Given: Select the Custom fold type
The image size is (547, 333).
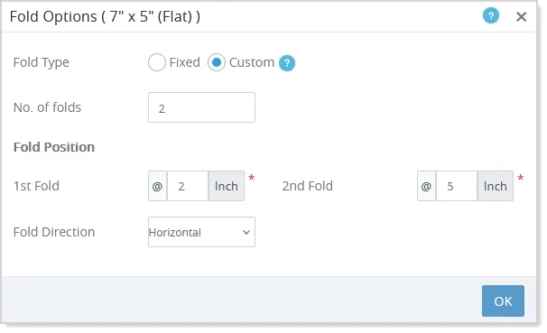Looking at the screenshot, I should click(217, 62).
